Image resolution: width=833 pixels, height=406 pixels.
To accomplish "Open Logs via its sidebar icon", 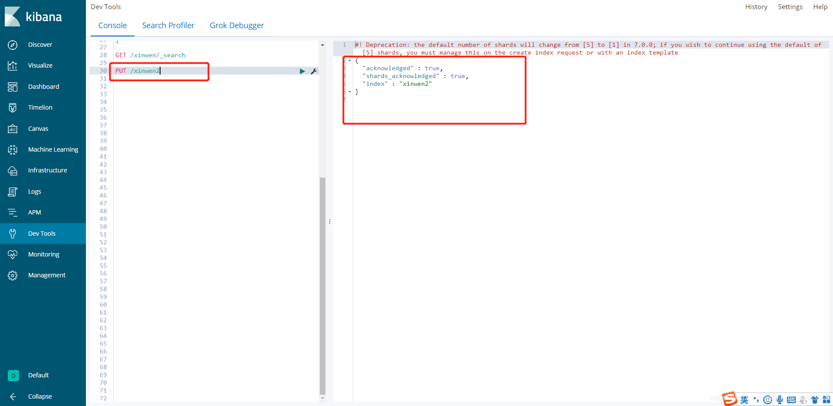I will click(13, 192).
